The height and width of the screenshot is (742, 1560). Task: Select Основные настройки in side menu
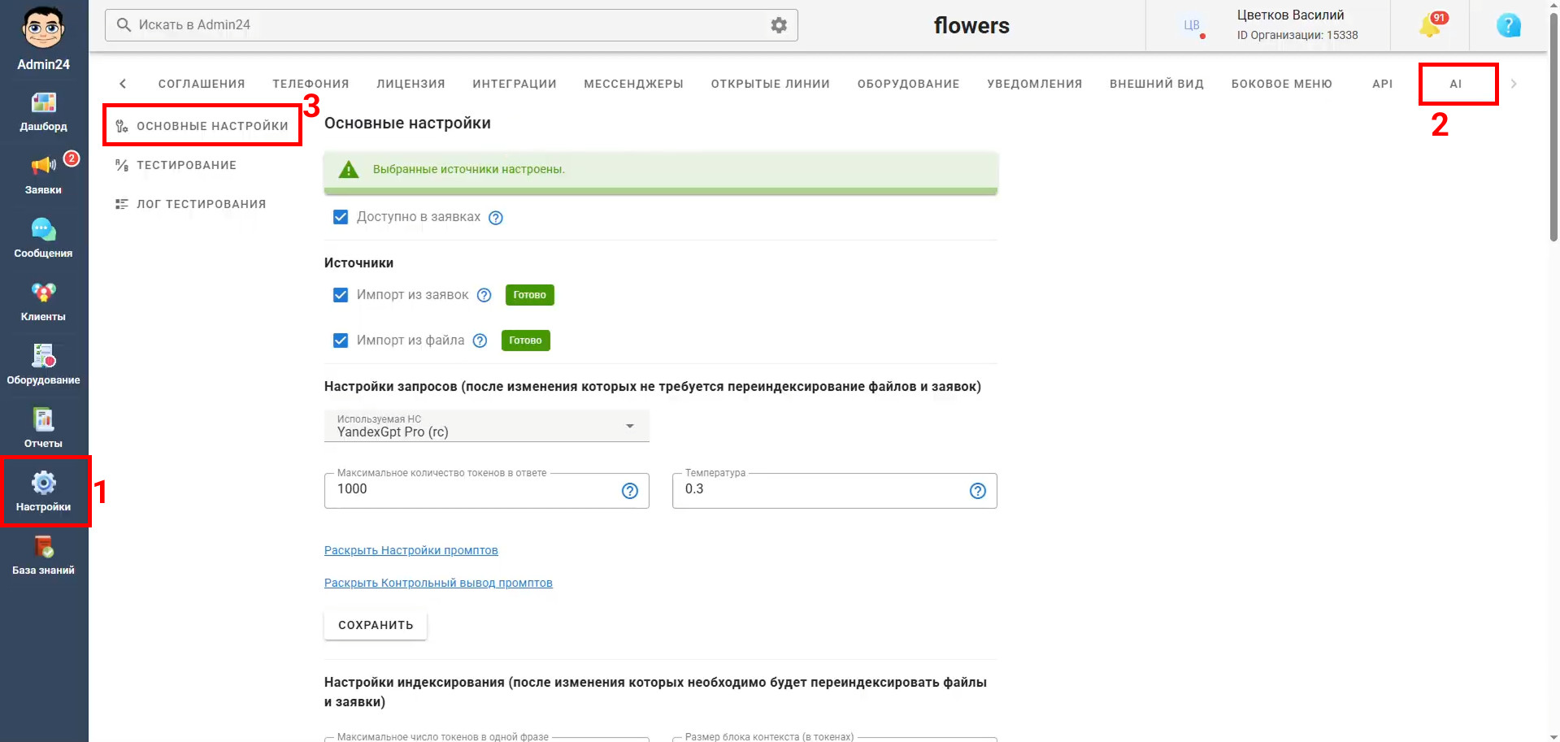pyautogui.click(x=202, y=126)
